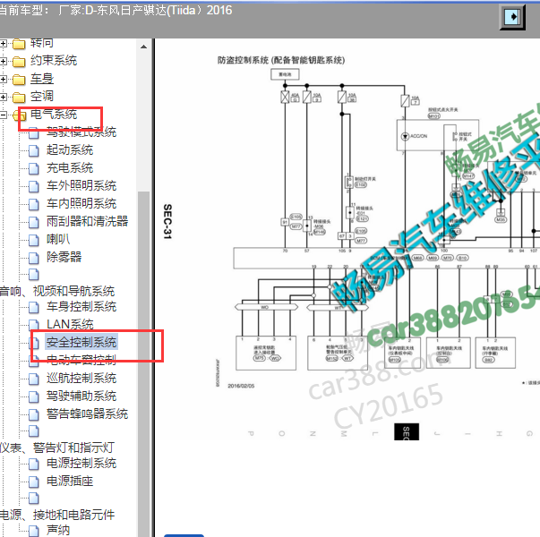Collapse the 电气系统 folder

(x=3, y=115)
